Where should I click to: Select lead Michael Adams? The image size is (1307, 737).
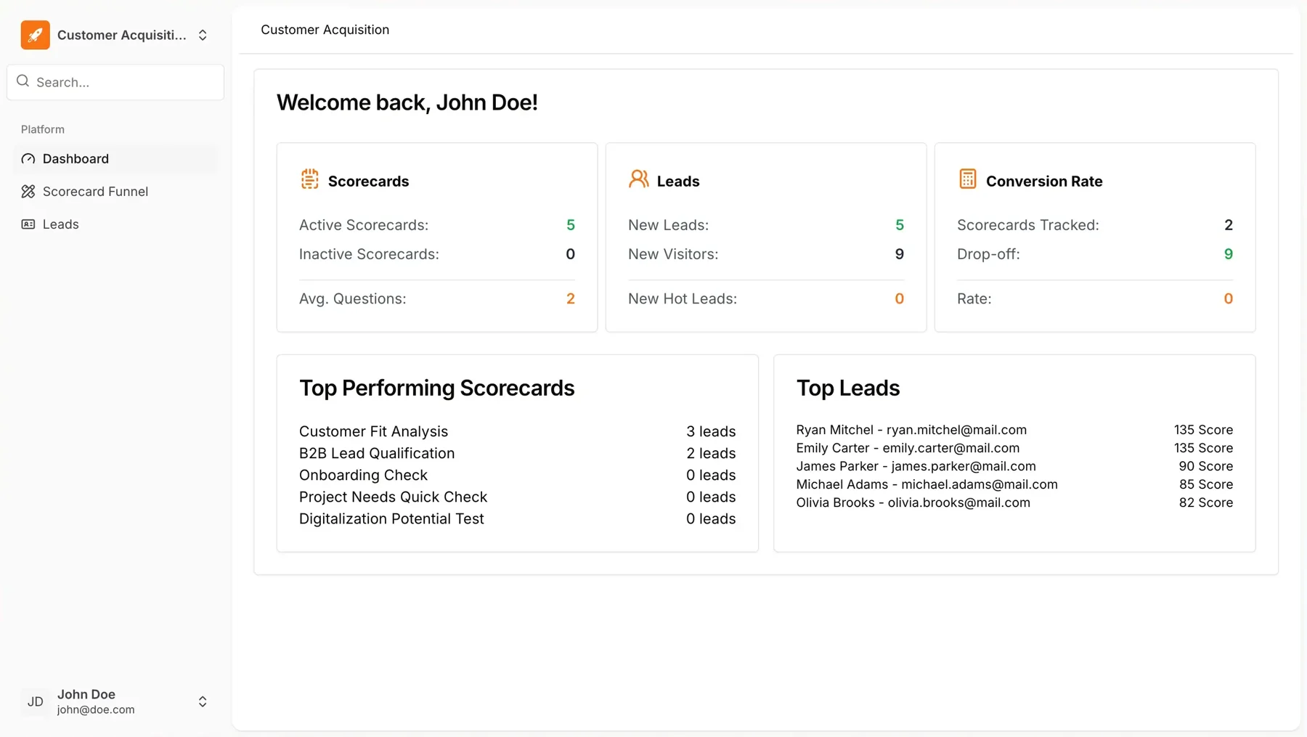coord(1014,484)
